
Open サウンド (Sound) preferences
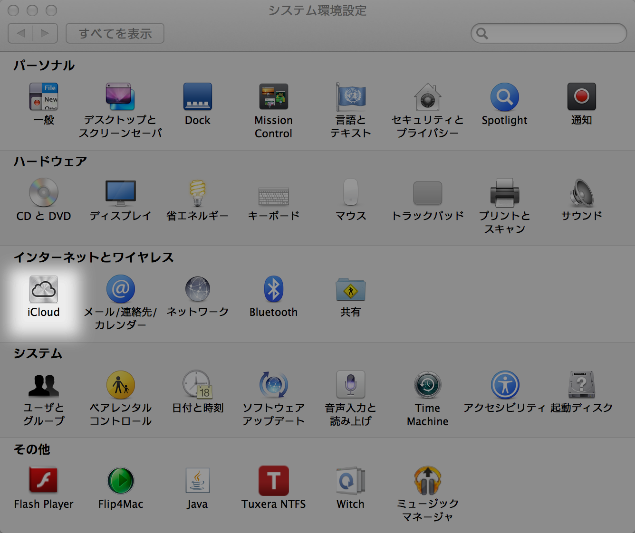582,192
